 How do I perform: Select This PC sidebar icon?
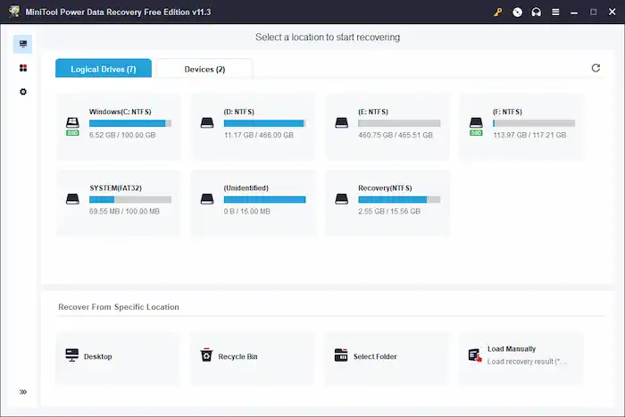coord(22,44)
